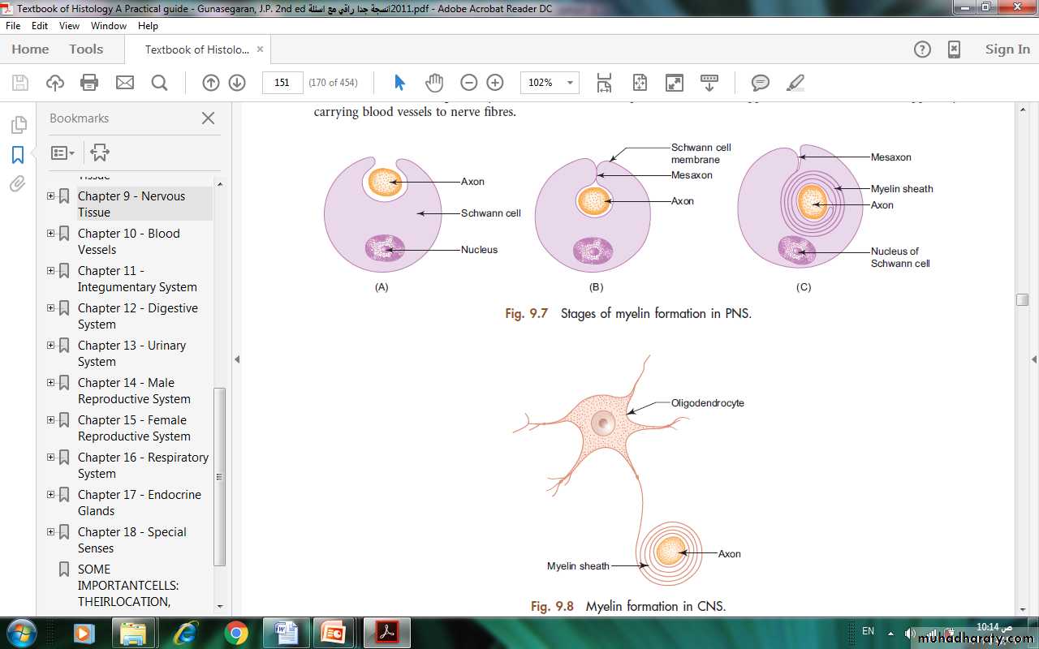The width and height of the screenshot is (1039, 649).
Task: Switch to the Tools tab
Action: click(x=86, y=49)
